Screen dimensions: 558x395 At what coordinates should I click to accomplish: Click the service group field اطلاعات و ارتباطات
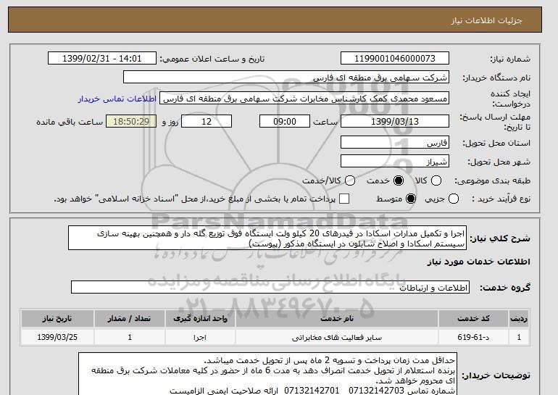click(270, 287)
